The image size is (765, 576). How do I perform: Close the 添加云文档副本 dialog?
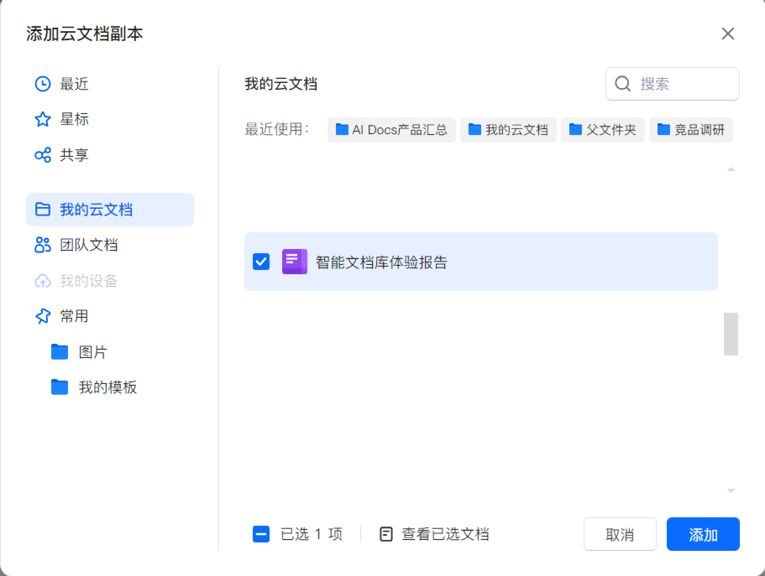(x=728, y=34)
